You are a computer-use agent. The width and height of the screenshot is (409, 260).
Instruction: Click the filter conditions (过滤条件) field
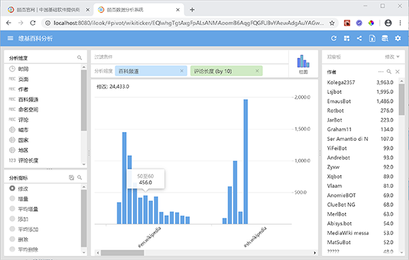tap(190, 56)
